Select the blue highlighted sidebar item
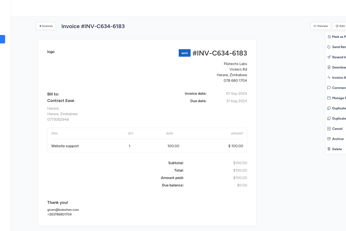Screen dimensions: 346x231 pos(2,39)
